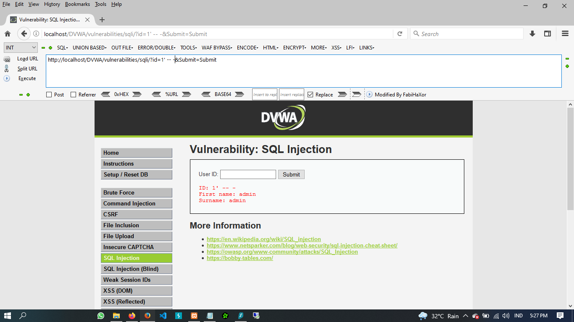Click the Execute play icon

pyautogui.click(x=7, y=78)
